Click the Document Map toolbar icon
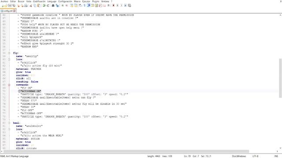282x158 pixels. pyautogui.click(x=96, y=6)
